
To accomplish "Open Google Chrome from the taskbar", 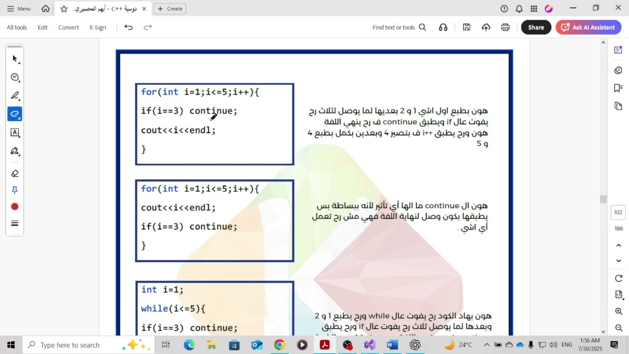I will pos(279,345).
